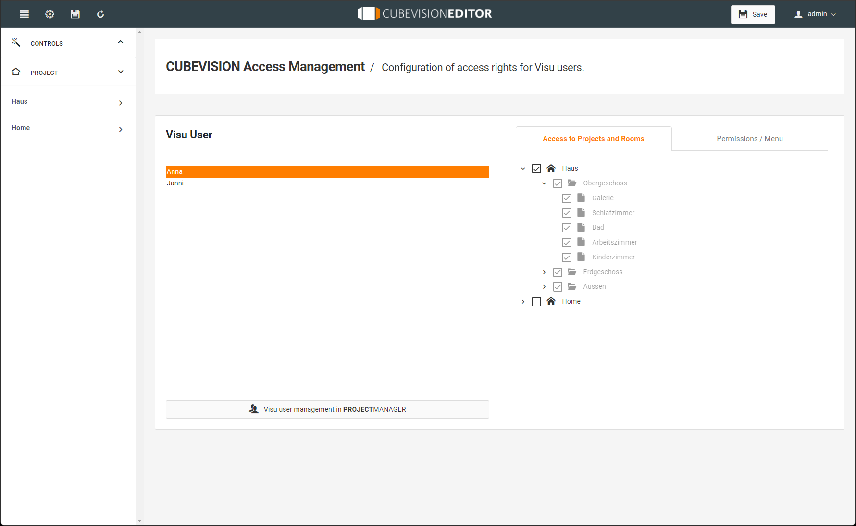Check the Home project checkbox
The width and height of the screenshot is (856, 526).
click(x=536, y=302)
